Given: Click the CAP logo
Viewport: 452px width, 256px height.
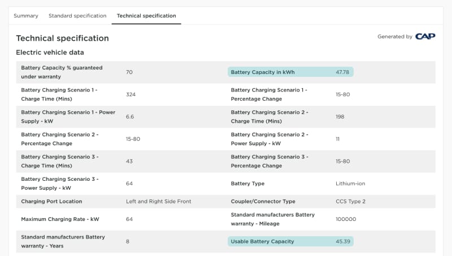Looking at the screenshot, I should [x=425, y=36].
